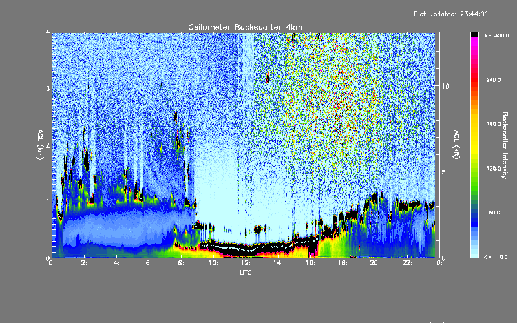
Task: Click the black top swatch of the colorbar
Action: tap(474, 34)
